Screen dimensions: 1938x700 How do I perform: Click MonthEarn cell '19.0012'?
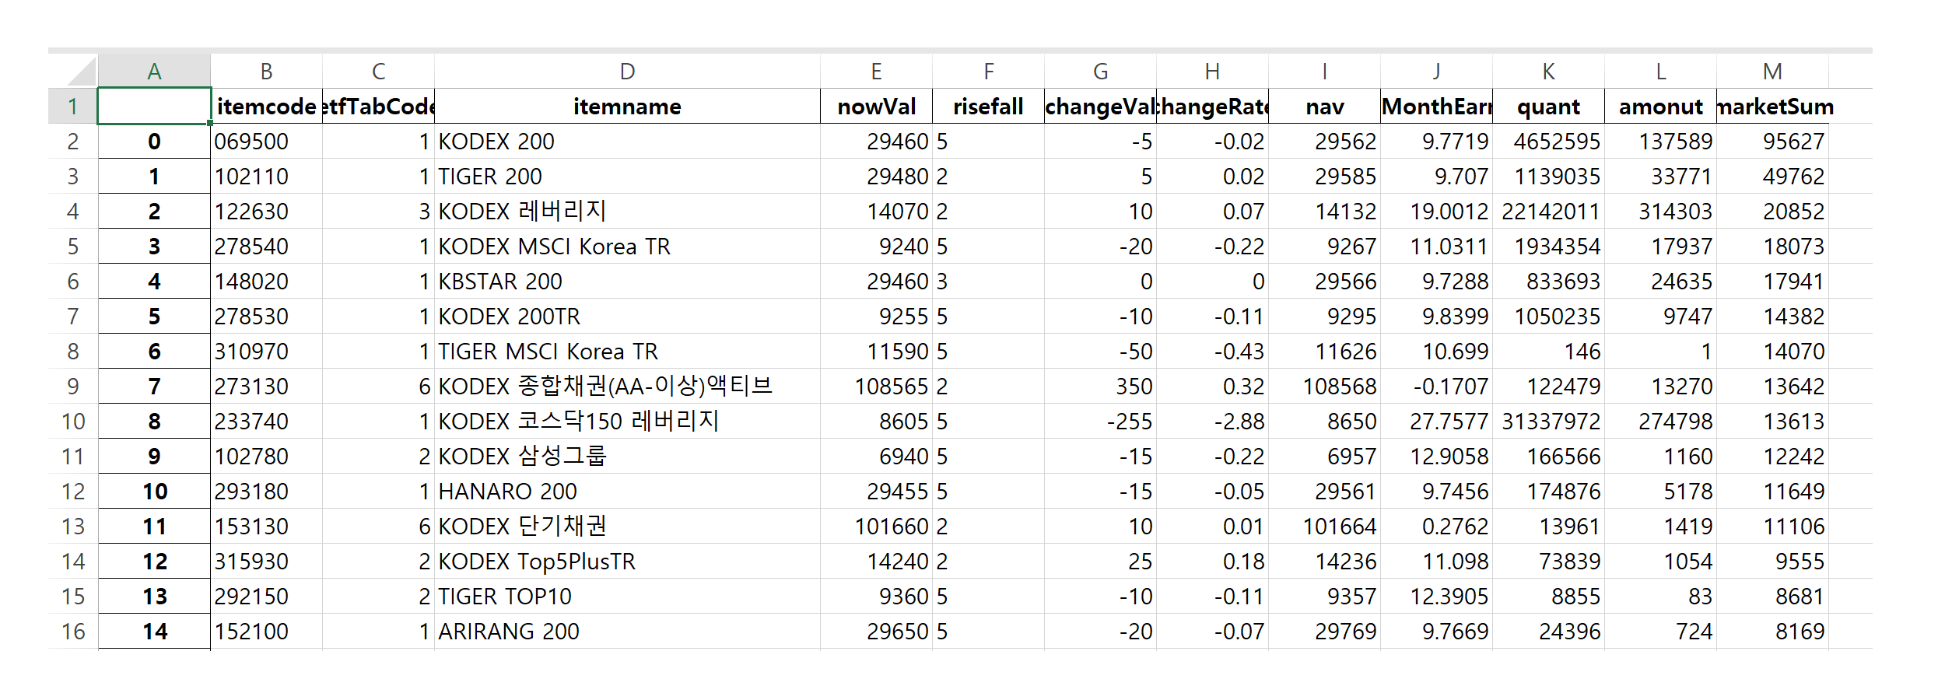click(x=1436, y=212)
